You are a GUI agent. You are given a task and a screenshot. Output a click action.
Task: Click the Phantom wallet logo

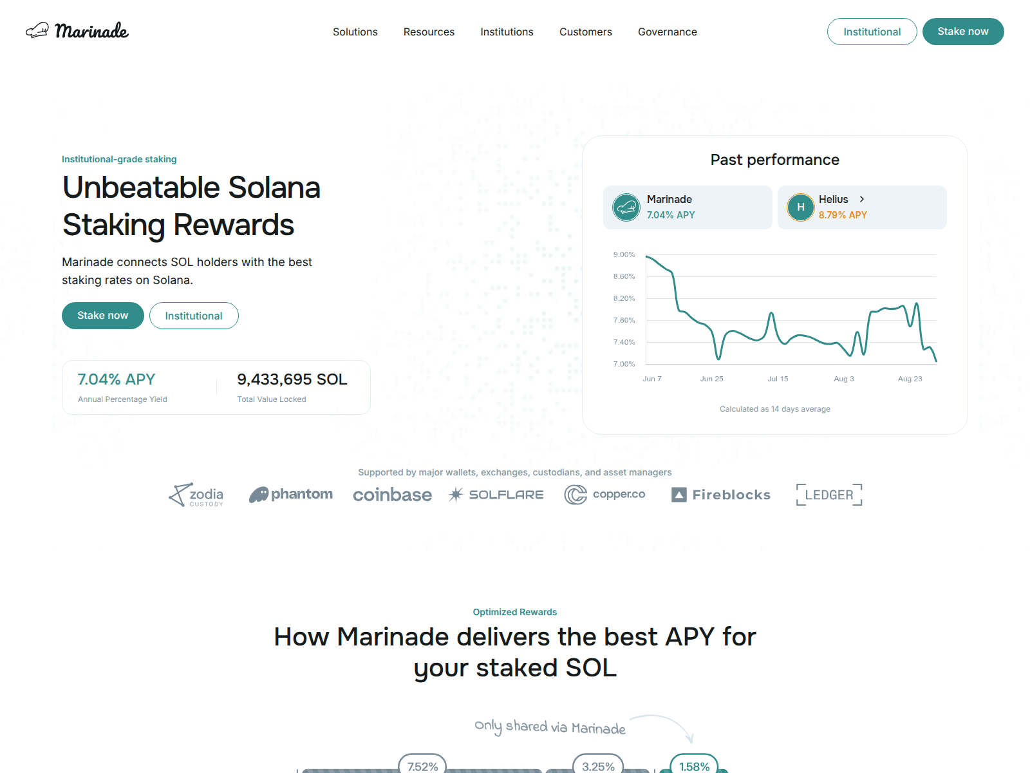tap(291, 494)
